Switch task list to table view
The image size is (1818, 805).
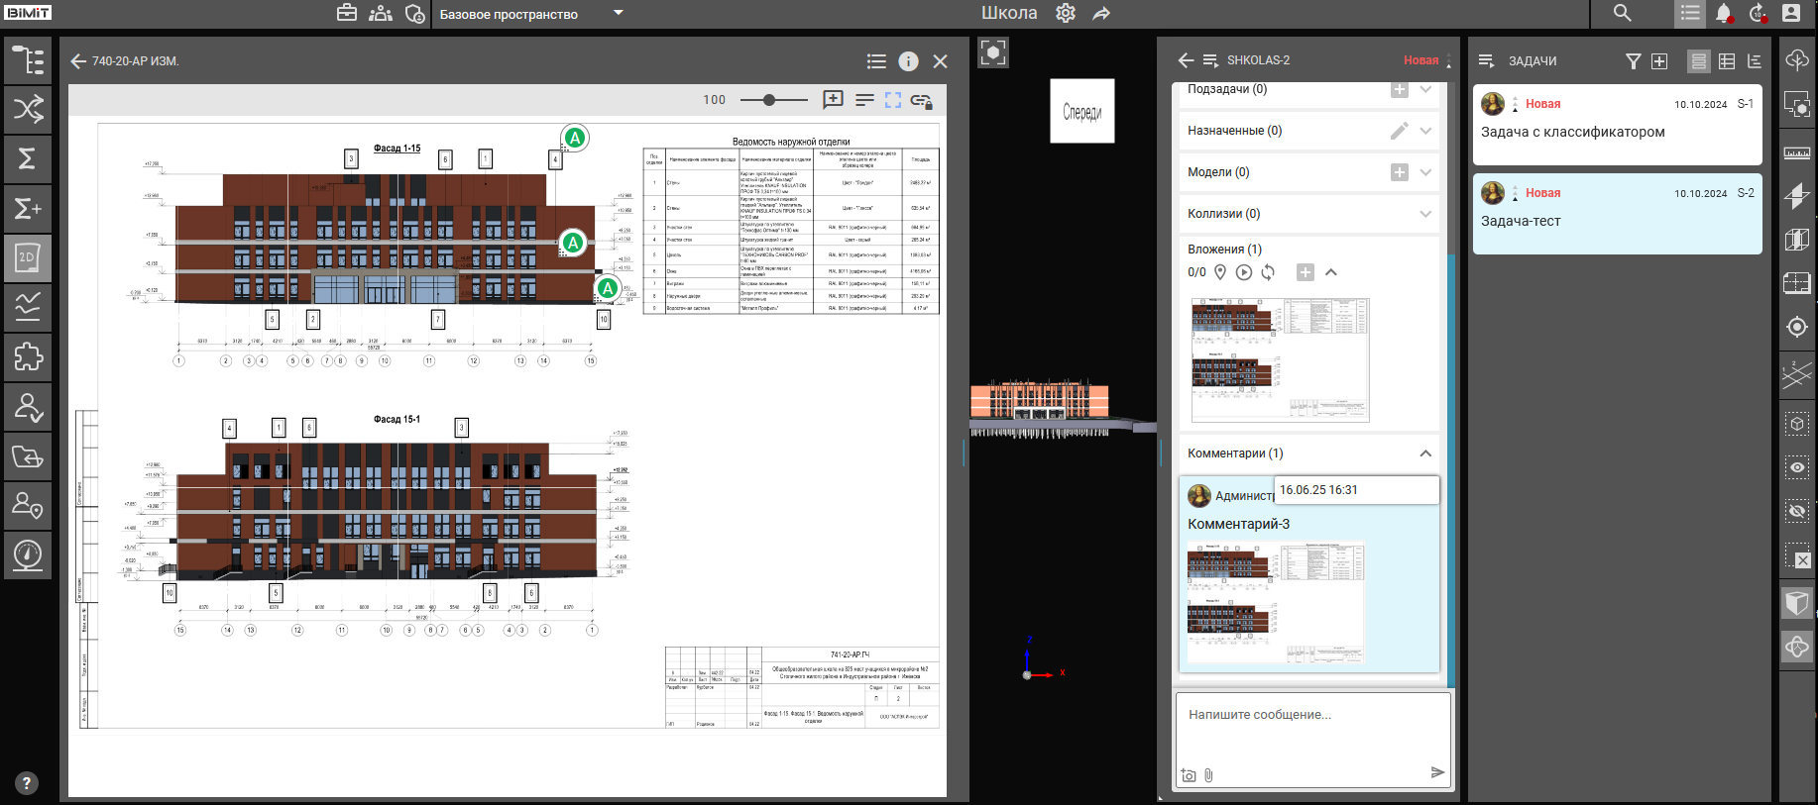(1726, 61)
